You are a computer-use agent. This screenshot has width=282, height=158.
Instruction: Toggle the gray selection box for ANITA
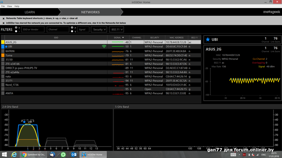click(3, 93)
